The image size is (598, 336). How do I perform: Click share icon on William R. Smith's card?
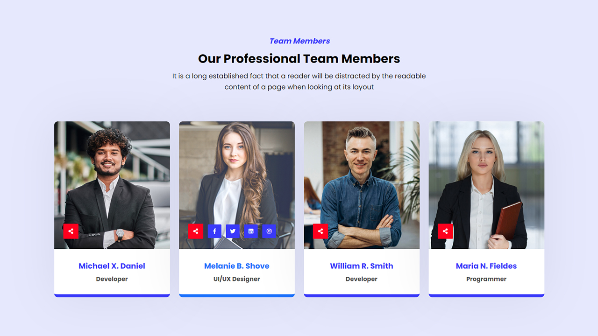pyautogui.click(x=320, y=231)
